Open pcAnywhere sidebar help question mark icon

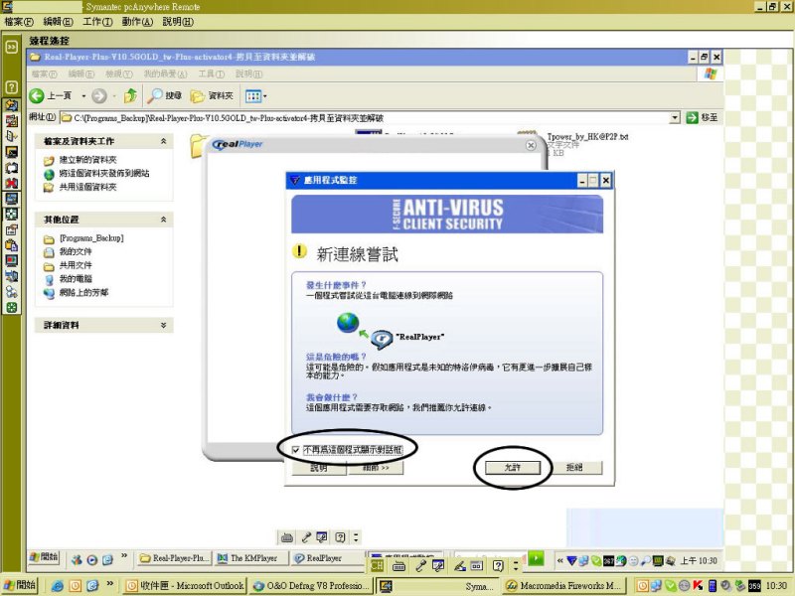point(11,86)
